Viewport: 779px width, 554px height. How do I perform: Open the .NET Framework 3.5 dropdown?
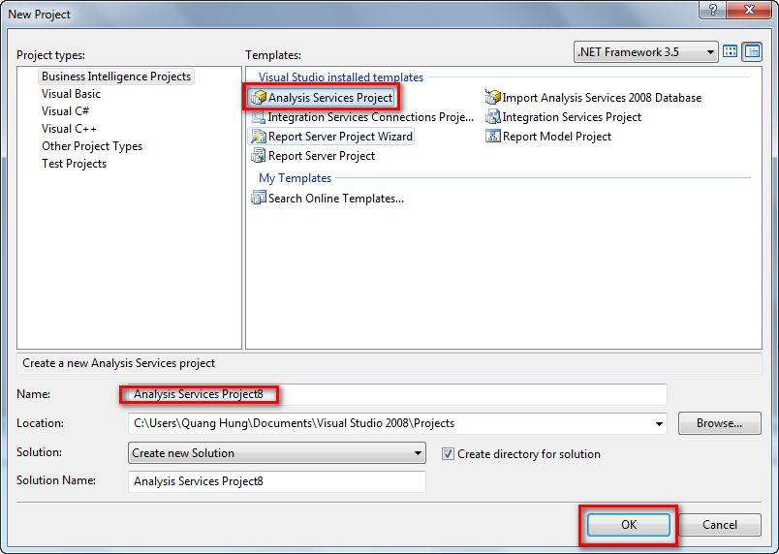coord(646,51)
